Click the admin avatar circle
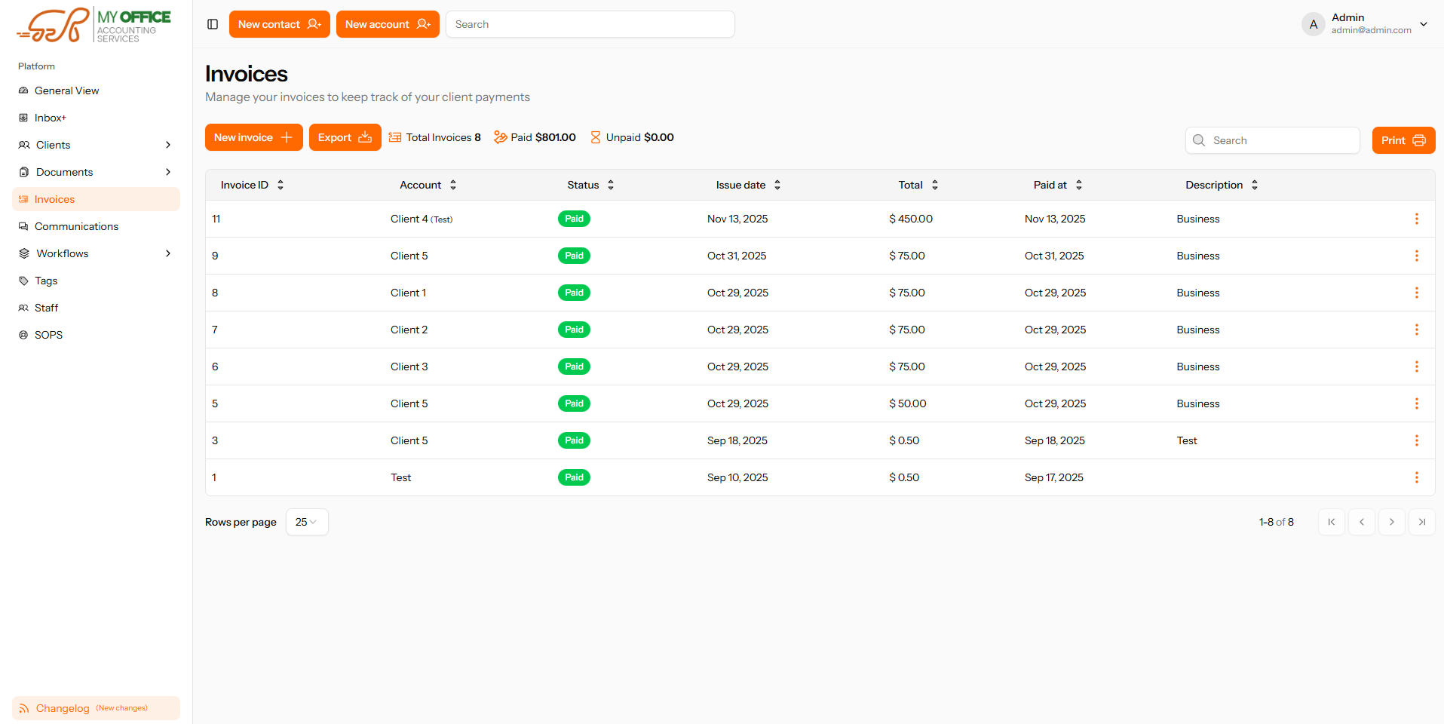 pos(1314,24)
